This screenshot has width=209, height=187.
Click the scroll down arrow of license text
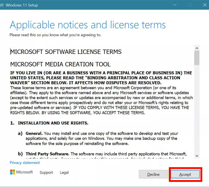(197, 156)
